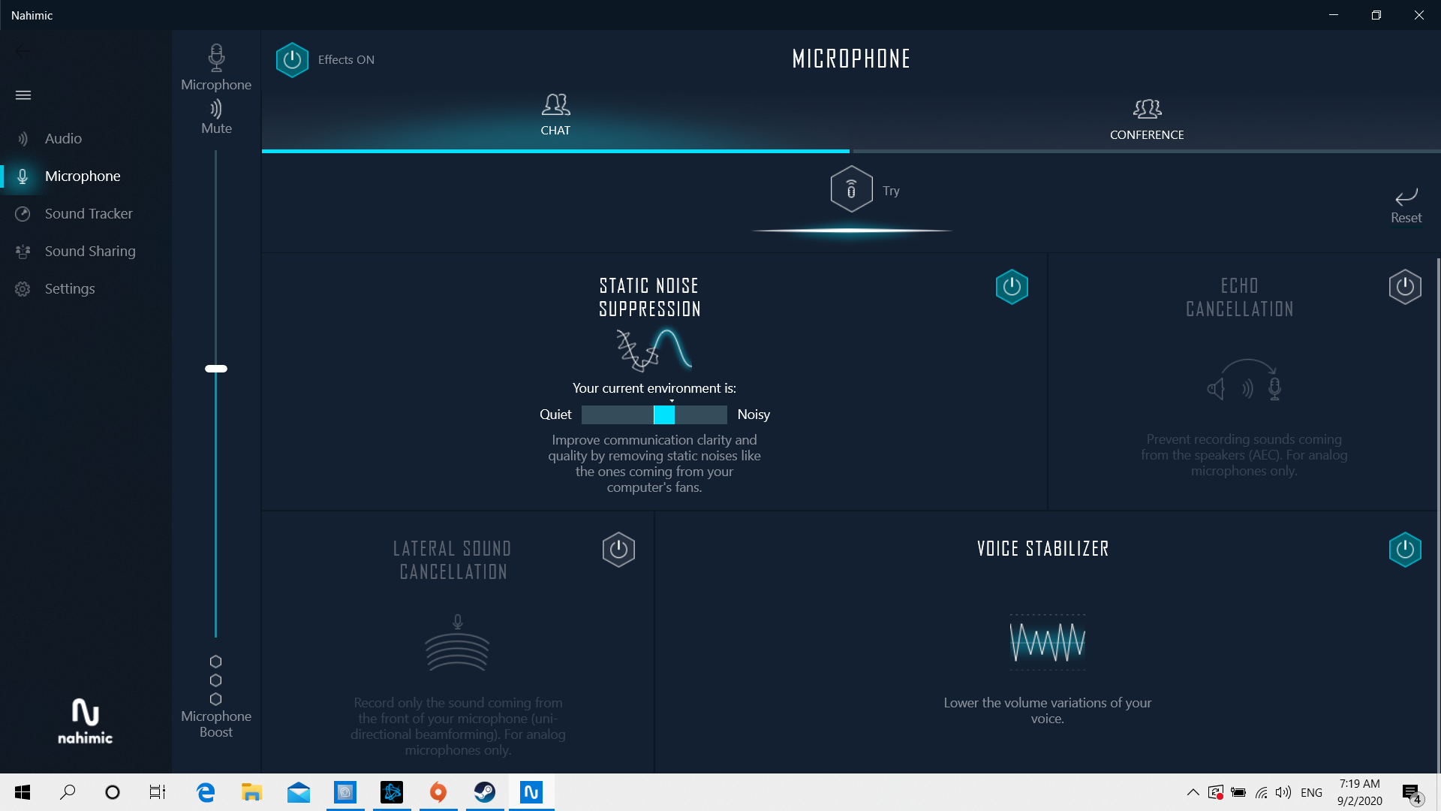Click the Try label
Viewport: 1441px width, 811px height.
tap(891, 191)
